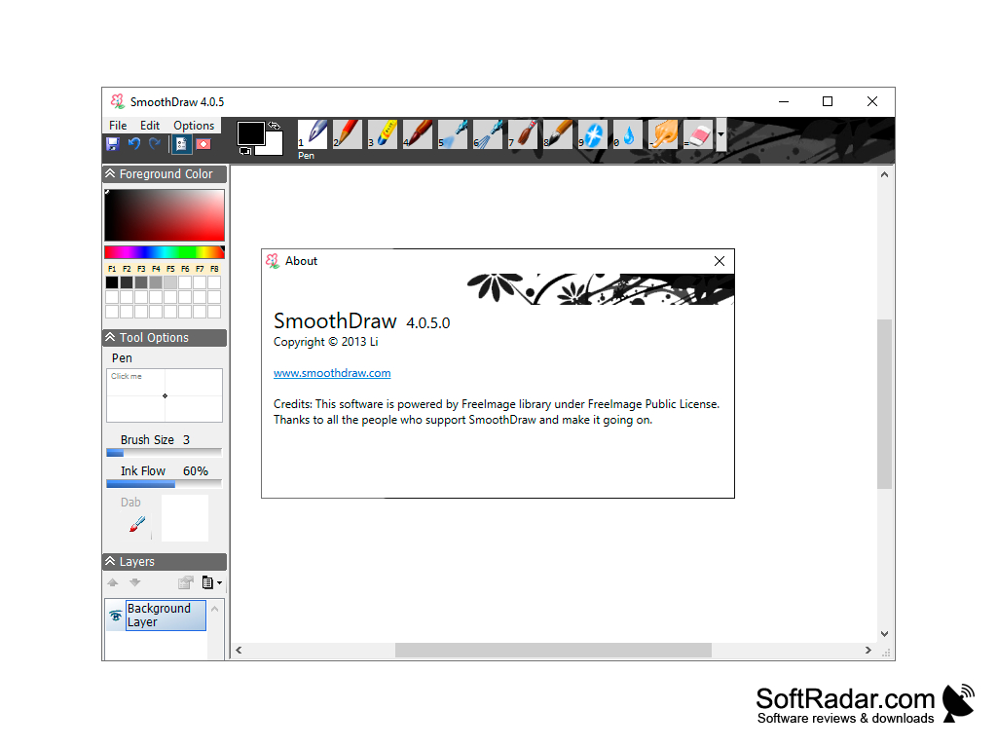Click the 'Copyright © 2013 Li' text

coord(325,342)
